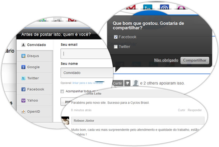Uncheck the Facebook share checkbox
Image resolution: width=219 pixels, height=147 pixels.
[x=116, y=37]
